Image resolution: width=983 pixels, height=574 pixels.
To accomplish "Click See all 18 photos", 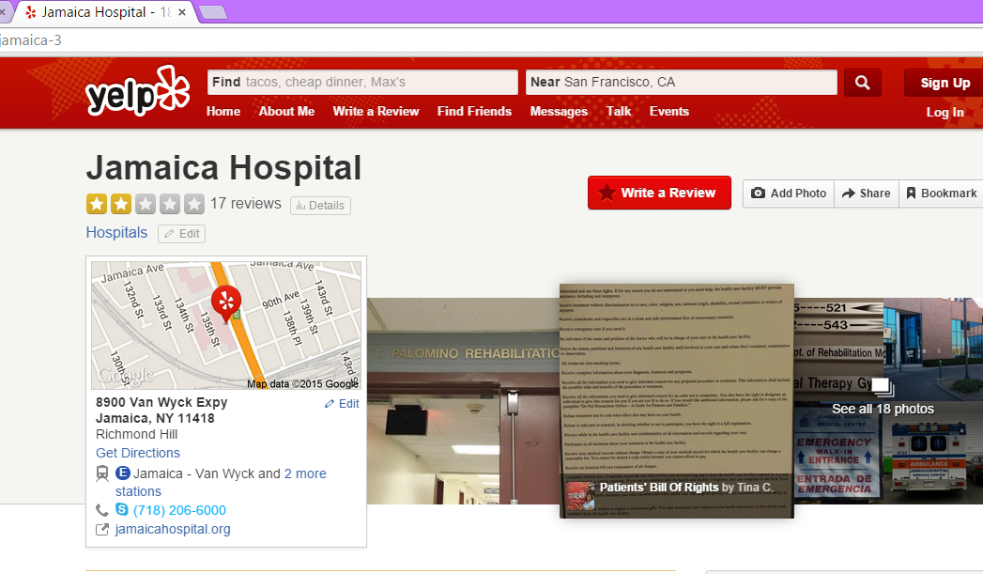I will (x=883, y=409).
